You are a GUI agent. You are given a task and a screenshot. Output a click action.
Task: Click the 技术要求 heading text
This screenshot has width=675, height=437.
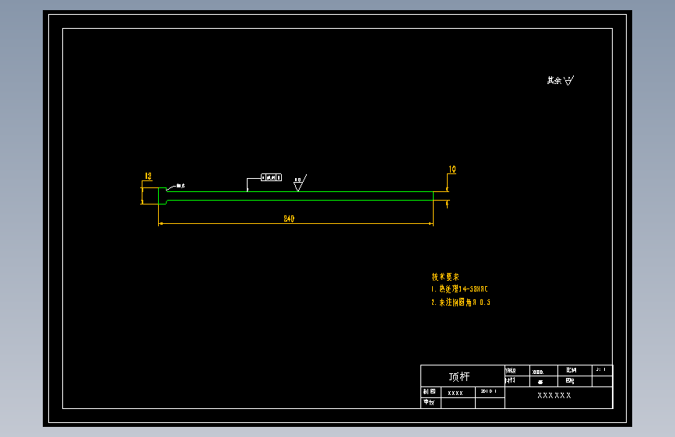445,277
